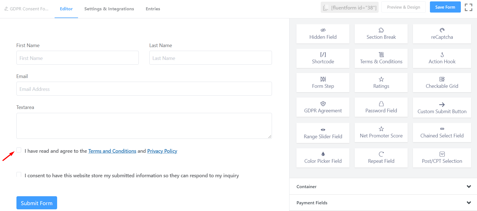
Task: Tick the consent to store information checkbox
Action: coord(19,174)
